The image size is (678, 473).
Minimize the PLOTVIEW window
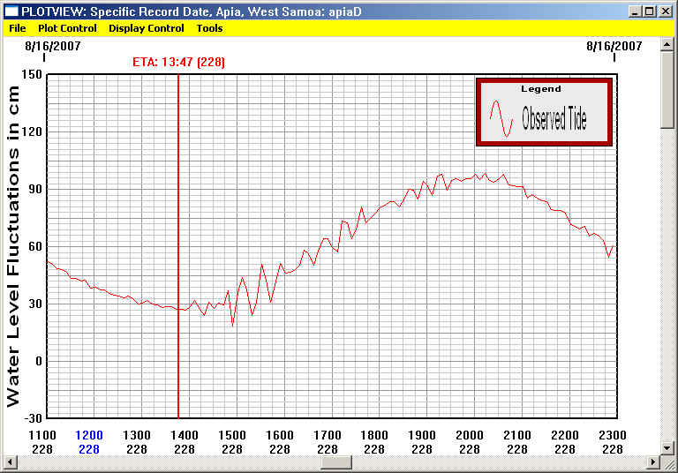[x=635, y=11]
